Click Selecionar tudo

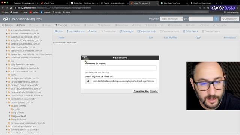click(x=147, y=31)
